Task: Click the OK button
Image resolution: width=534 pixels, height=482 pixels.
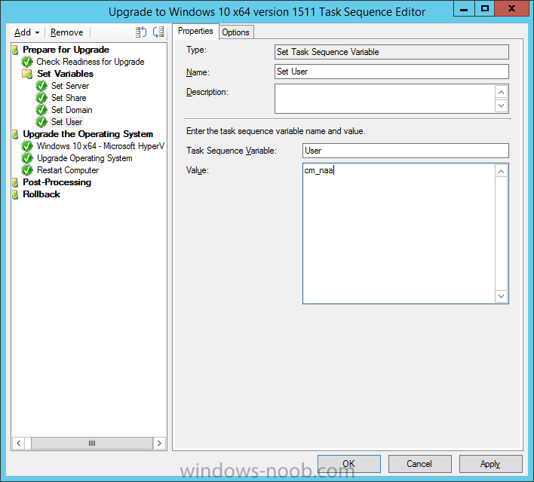Action: point(349,464)
